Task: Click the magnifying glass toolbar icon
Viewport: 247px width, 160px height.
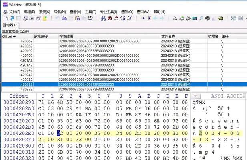Action: 201,18
